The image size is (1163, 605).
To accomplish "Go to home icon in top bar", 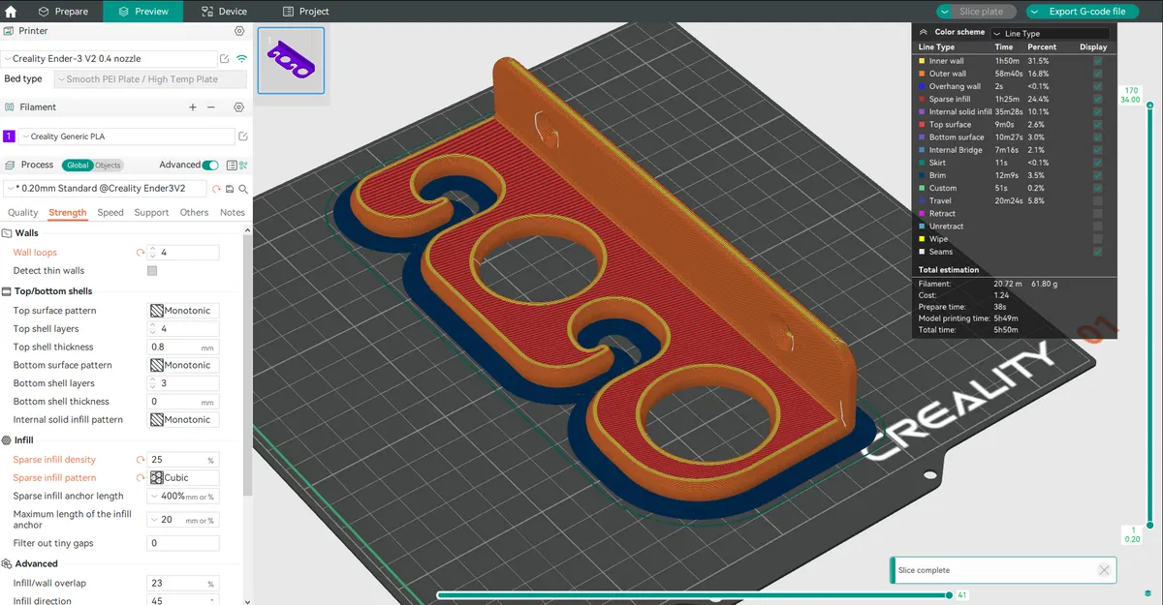I will (x=11, y=12).
